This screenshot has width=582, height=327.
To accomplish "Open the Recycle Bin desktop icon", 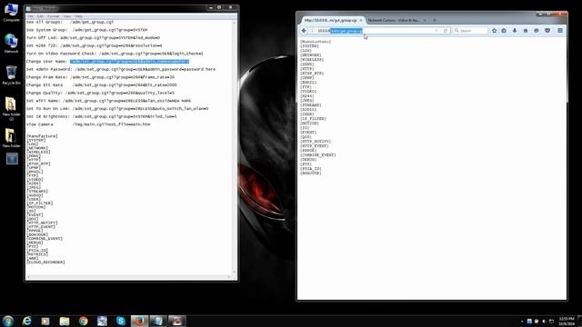I will pos(11,75).
